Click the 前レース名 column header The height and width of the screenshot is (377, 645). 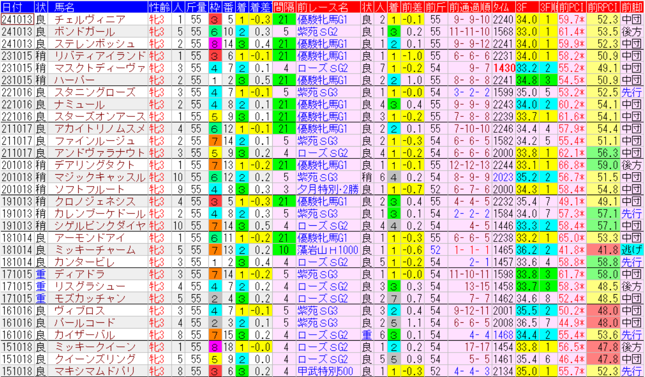point(322,7)
